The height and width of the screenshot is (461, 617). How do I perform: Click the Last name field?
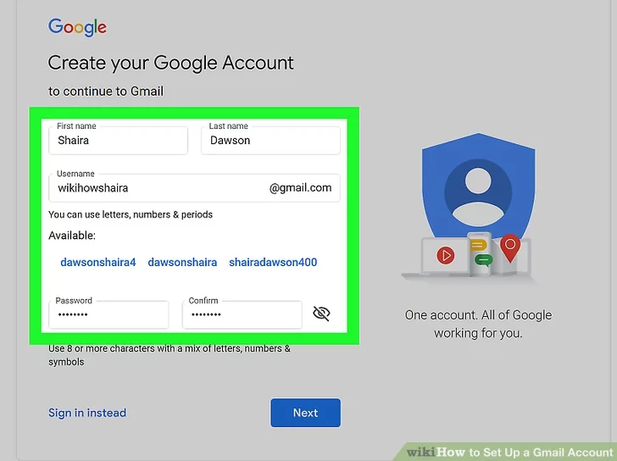(x=270, y=141)
